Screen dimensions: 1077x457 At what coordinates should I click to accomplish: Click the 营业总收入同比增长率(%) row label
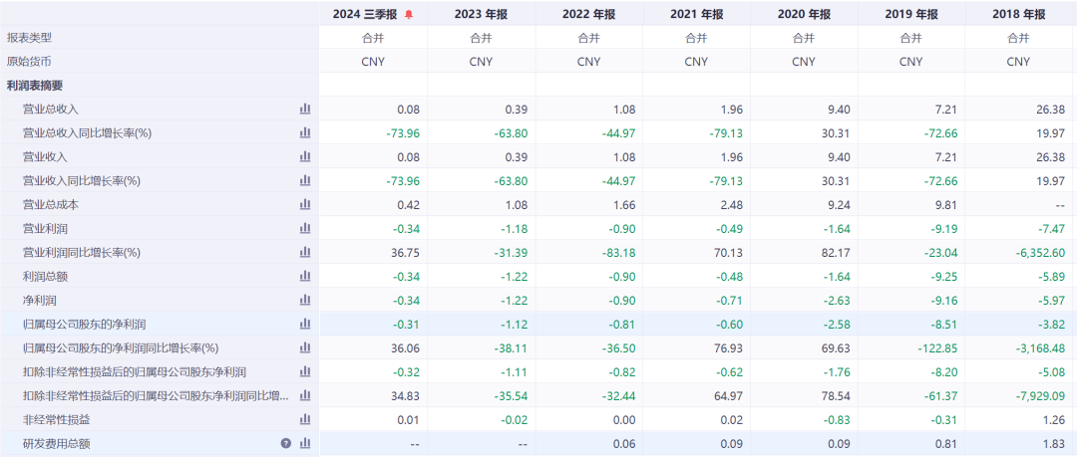[x=87, y=132]
